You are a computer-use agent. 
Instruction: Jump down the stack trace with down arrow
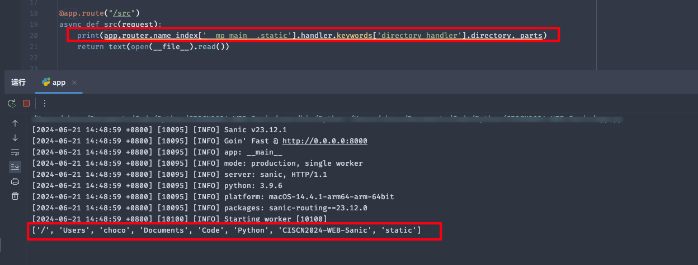15,138
